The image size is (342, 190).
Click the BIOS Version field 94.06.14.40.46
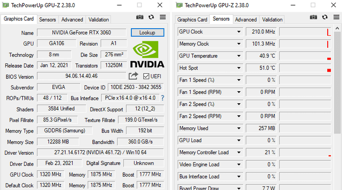click(x=82, y=76)
